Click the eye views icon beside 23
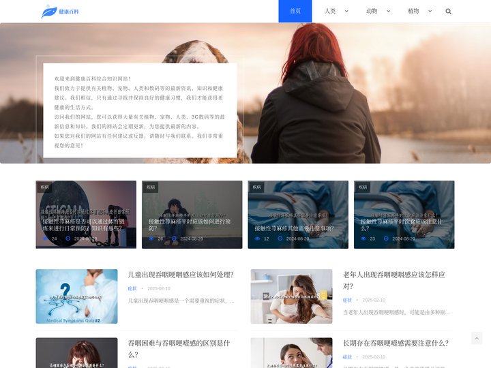491x368 pixels. point(363,239)
